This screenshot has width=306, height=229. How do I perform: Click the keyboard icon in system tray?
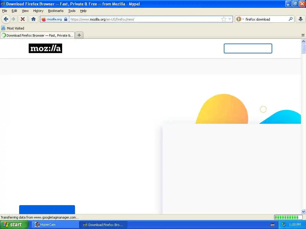click(x=273, y=225)
